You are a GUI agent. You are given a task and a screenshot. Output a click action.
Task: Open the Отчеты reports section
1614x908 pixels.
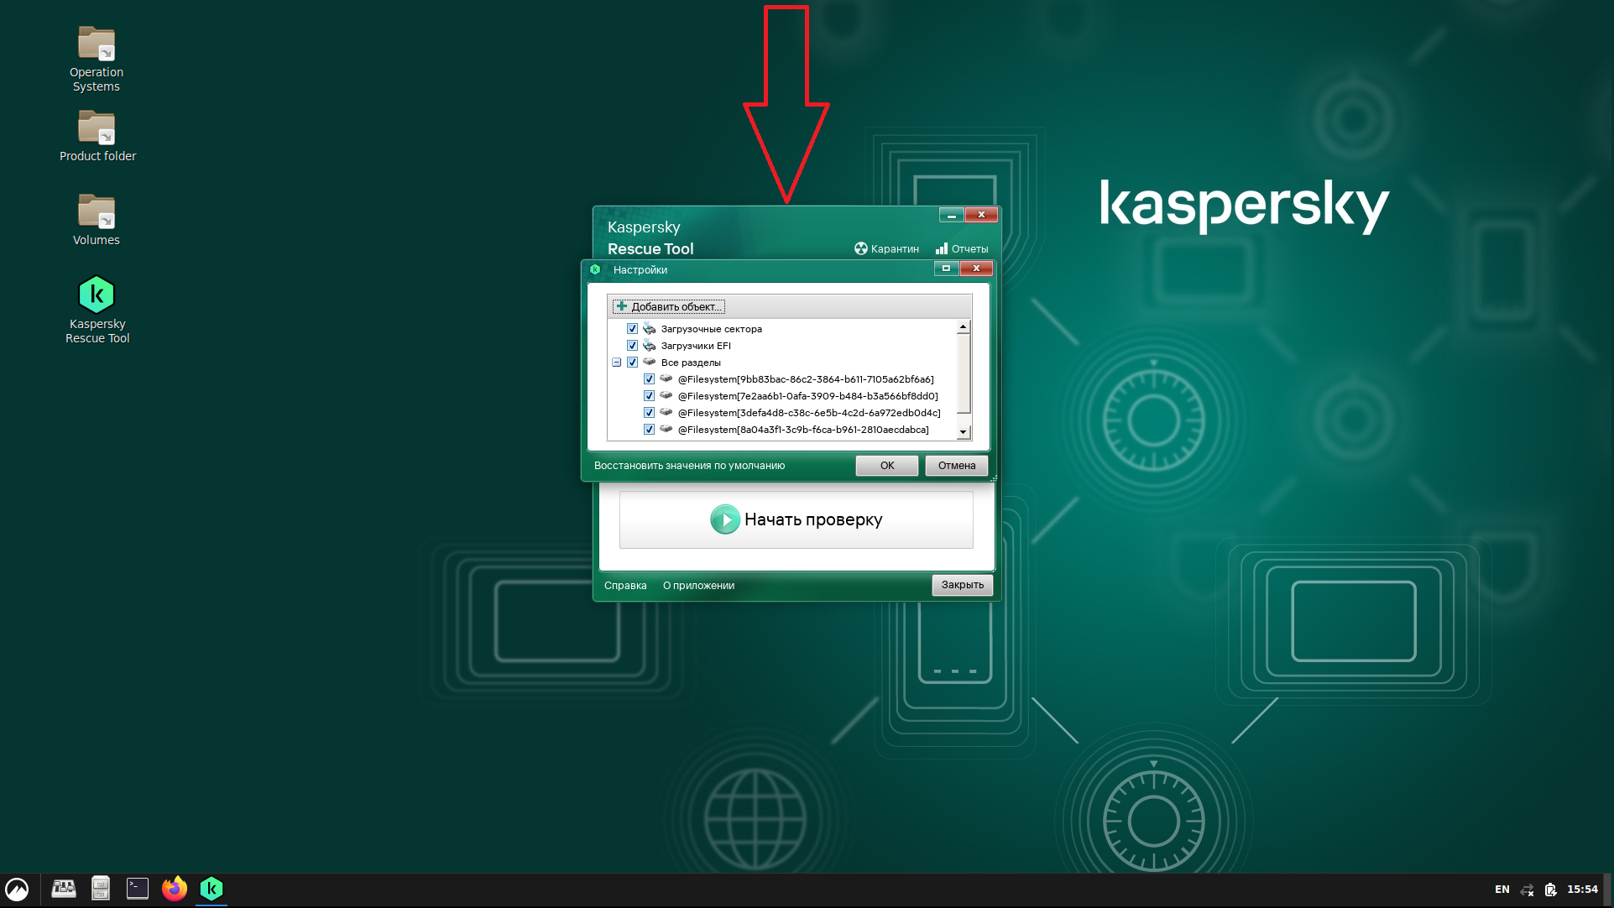tap(962, 248)
